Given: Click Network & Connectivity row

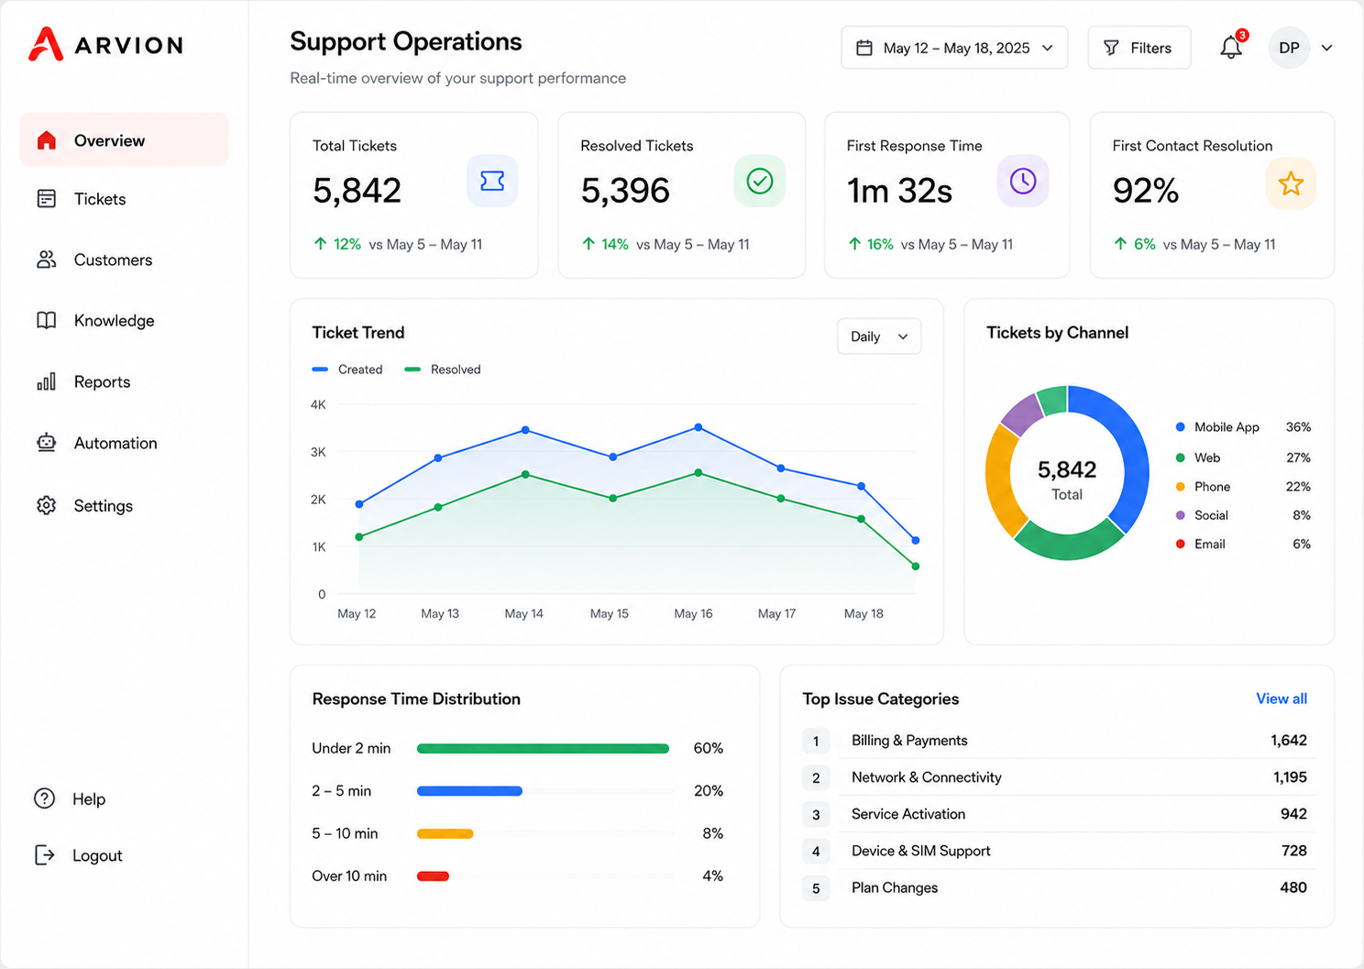Looking at the screenshot, I should [1059, 776].
